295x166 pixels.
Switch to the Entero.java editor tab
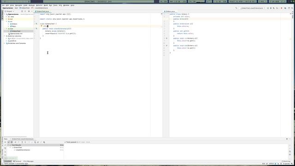[170, 11]
